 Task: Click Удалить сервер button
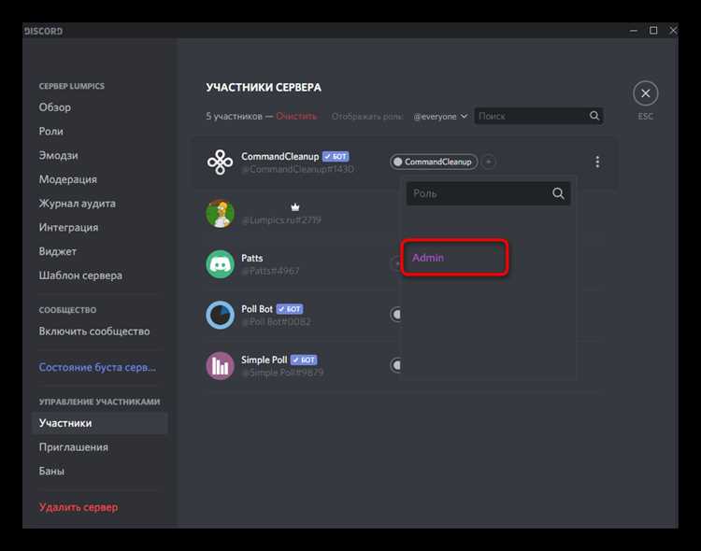[79, 507]
